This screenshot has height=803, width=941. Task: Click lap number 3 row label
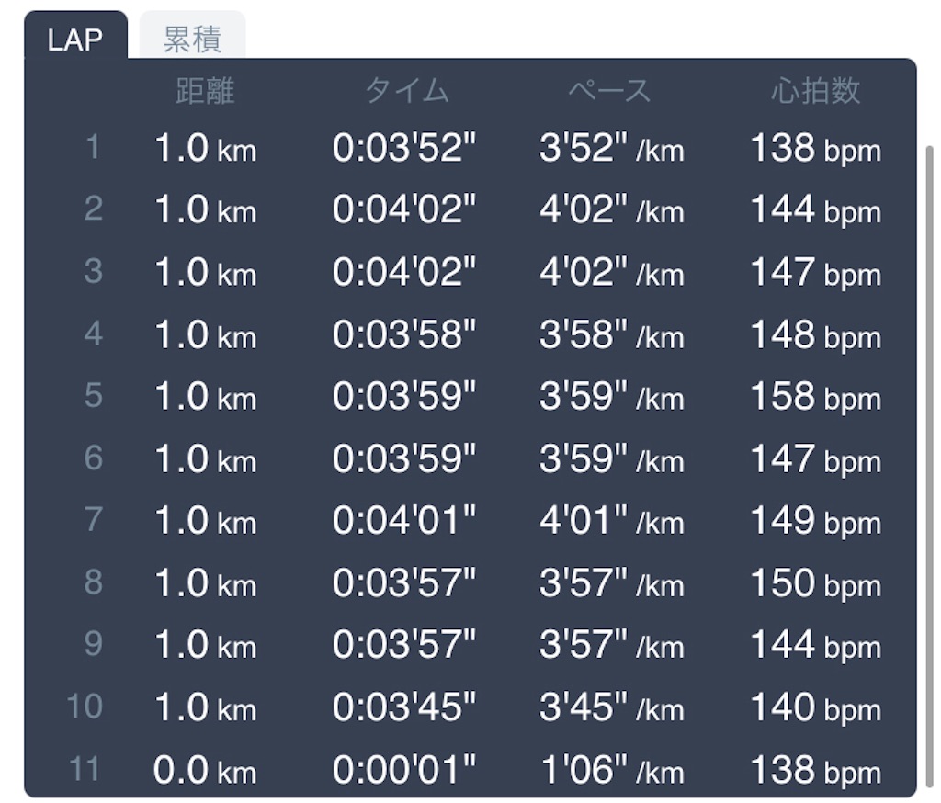(x=93, y=271)
